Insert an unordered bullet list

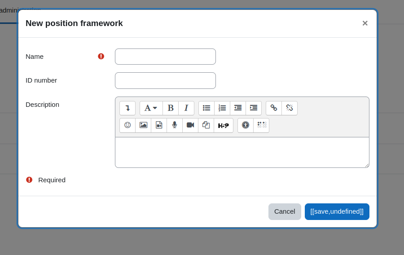pos(206,108)
